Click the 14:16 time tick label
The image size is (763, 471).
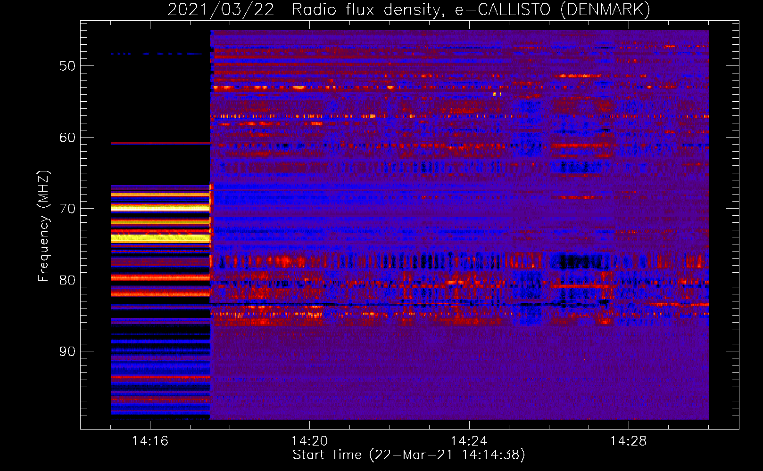[150, 441]
